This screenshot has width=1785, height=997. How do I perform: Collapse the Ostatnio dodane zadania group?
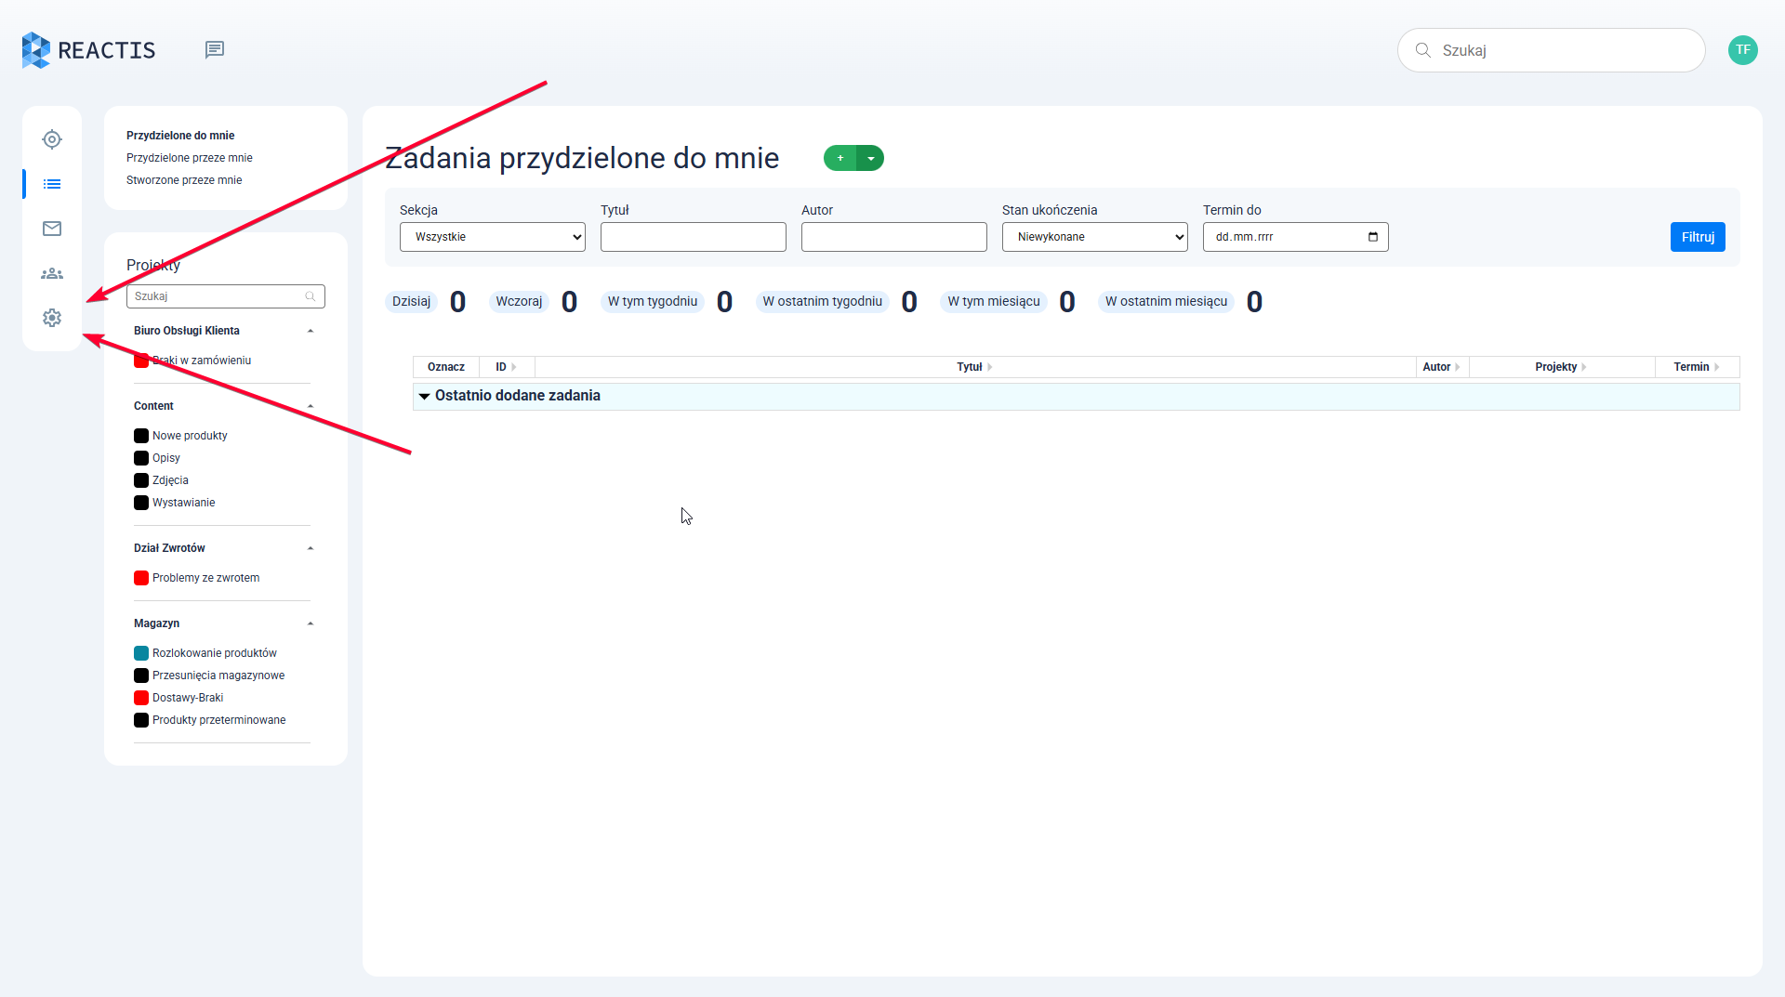tap(424, 396)
